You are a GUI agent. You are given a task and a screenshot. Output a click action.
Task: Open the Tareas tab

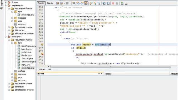coord(108,74)
